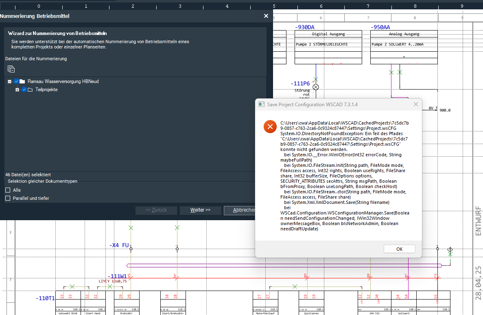Collapse the Ramsau Wasserversorgung tree node
This screenshot has height=315, width=483.
pos(9,81)
